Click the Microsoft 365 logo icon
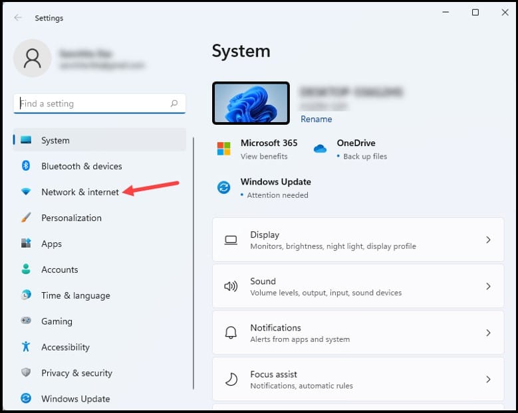The image size is (518, 413). tap(224, 149)
